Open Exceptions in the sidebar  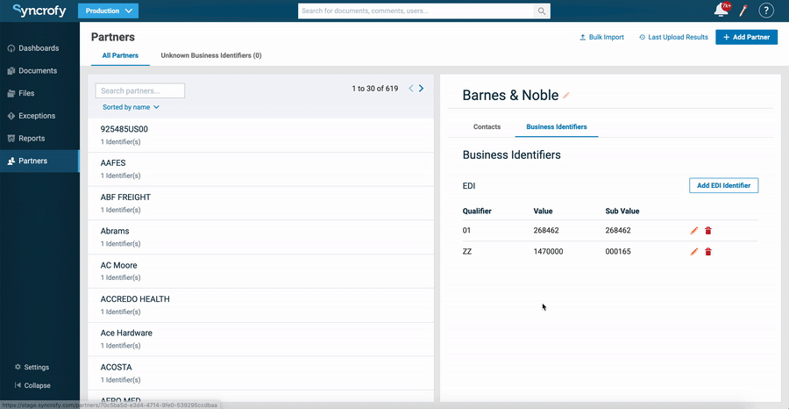point(37,116)
